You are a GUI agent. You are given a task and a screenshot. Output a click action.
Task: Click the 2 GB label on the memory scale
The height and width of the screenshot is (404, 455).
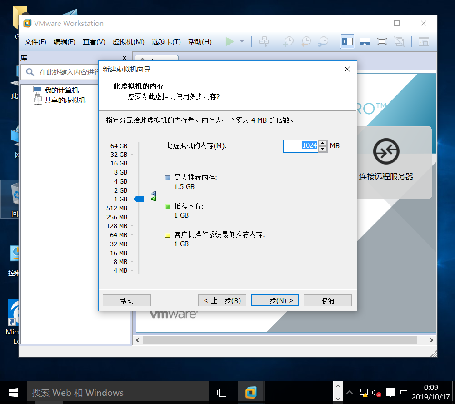[x=121, y=190]
